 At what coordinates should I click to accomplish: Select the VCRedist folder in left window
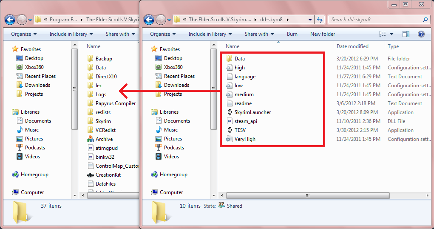pyautogui.click(x=105, y=130)
